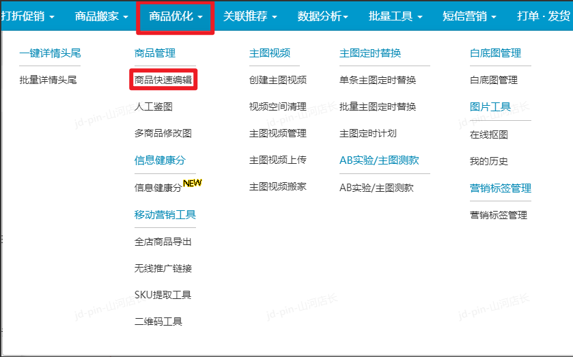Open 多商品修改图 option
Viewport: 573px width, 357px height.
[x=163, y=133]
